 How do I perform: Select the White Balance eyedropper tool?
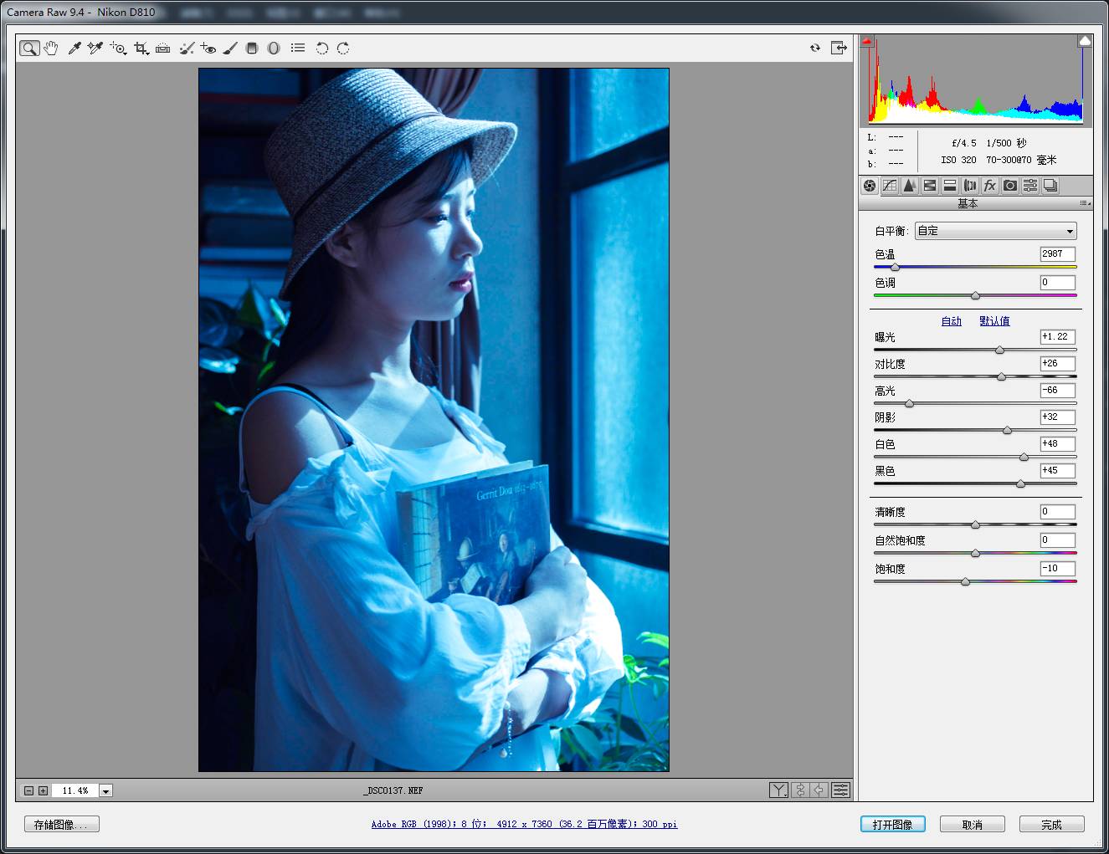point(74,49)
